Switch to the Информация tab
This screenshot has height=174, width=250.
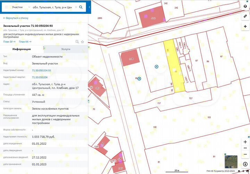point(22,49)
